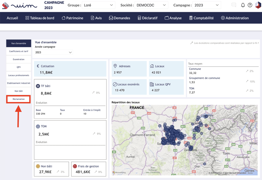262x180 pixels.
Task: Click the Cotisation euro icon
Action: tap(38, 66)
